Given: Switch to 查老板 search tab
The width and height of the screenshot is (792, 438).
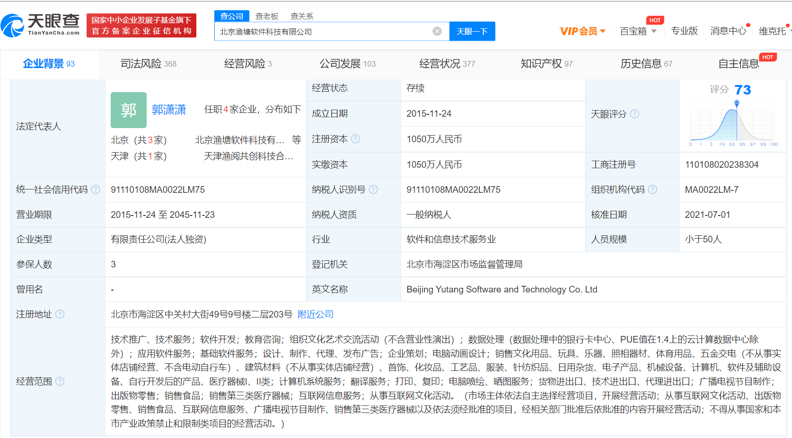Looking at the screenshot, I should 267,16.
